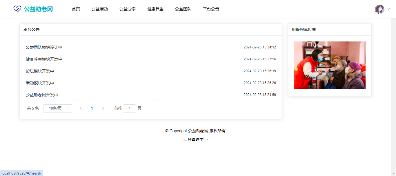Click the user avatar picture
The width and height of the screenshot is (396, 176).
[379, 9]
